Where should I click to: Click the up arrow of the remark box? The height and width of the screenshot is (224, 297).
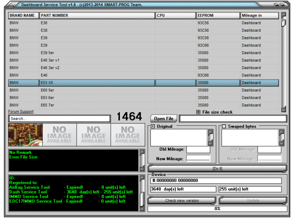click(x=142, y=152)
